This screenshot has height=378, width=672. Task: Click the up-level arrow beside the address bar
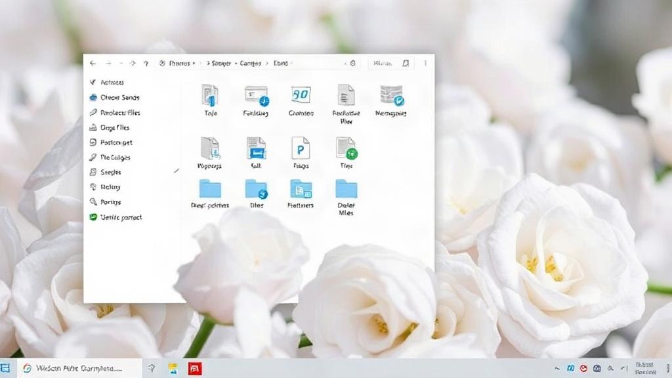[146, 64]
